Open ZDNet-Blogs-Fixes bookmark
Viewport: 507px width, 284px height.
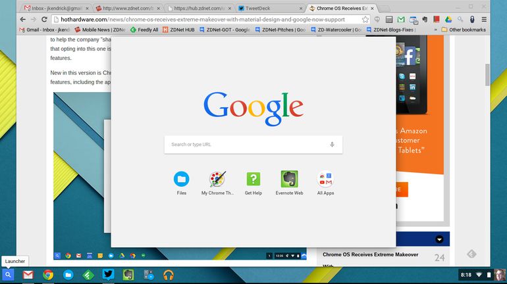pos(392,30)
